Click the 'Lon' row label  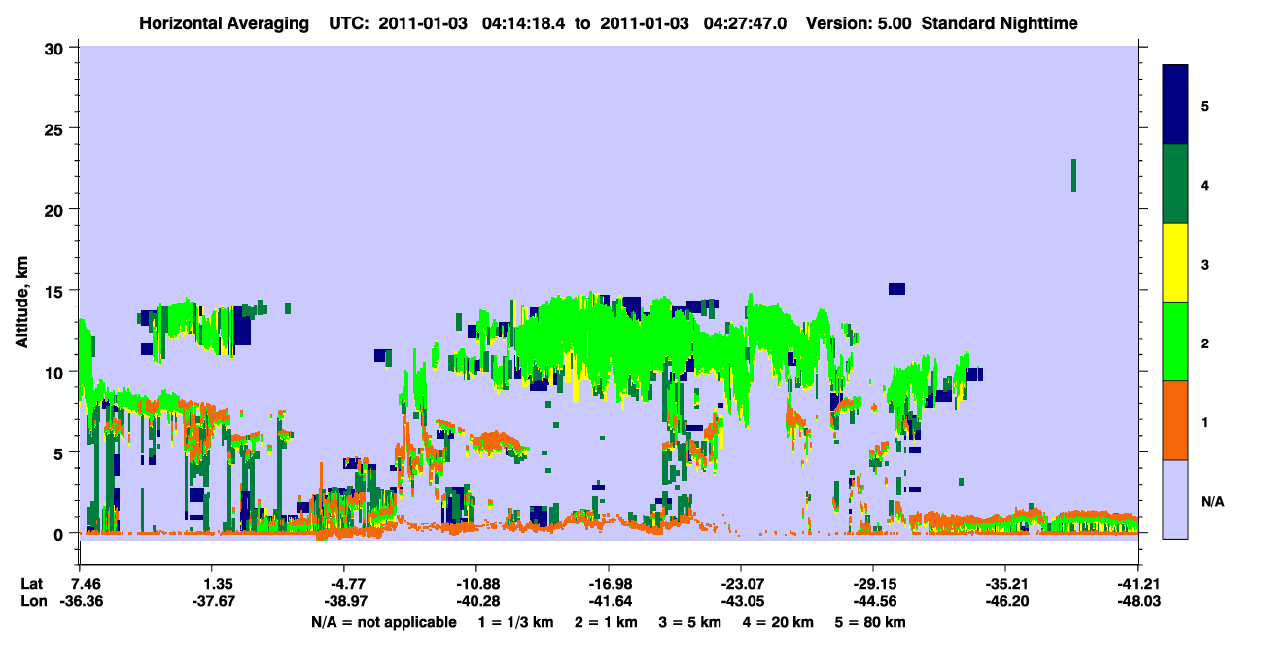tap(32, 601)
